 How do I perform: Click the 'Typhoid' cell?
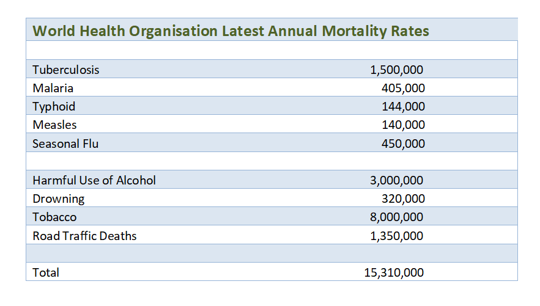coord(54,107)
